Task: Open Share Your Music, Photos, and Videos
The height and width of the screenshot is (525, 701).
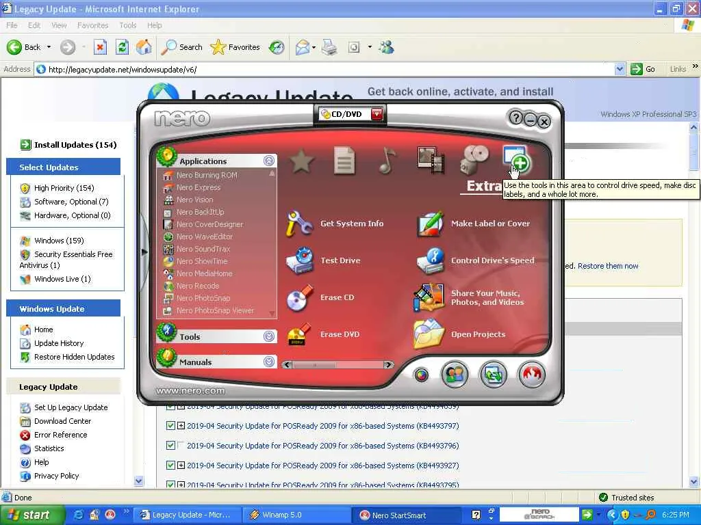Action: [487, 298]
